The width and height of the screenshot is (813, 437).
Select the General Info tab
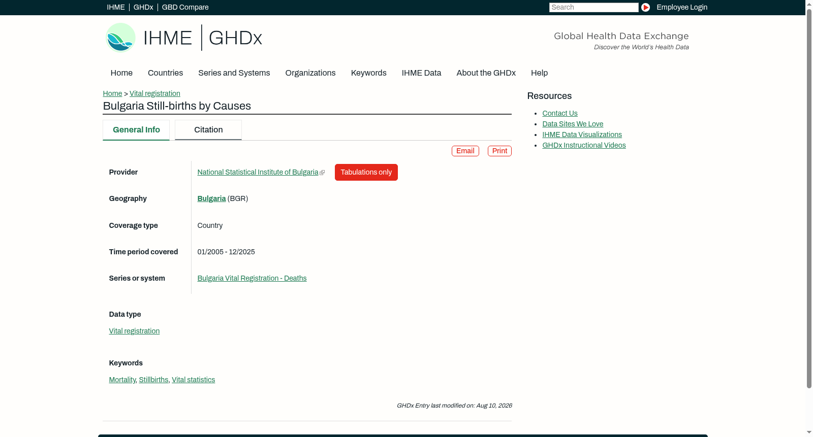(x=136, y=130)
